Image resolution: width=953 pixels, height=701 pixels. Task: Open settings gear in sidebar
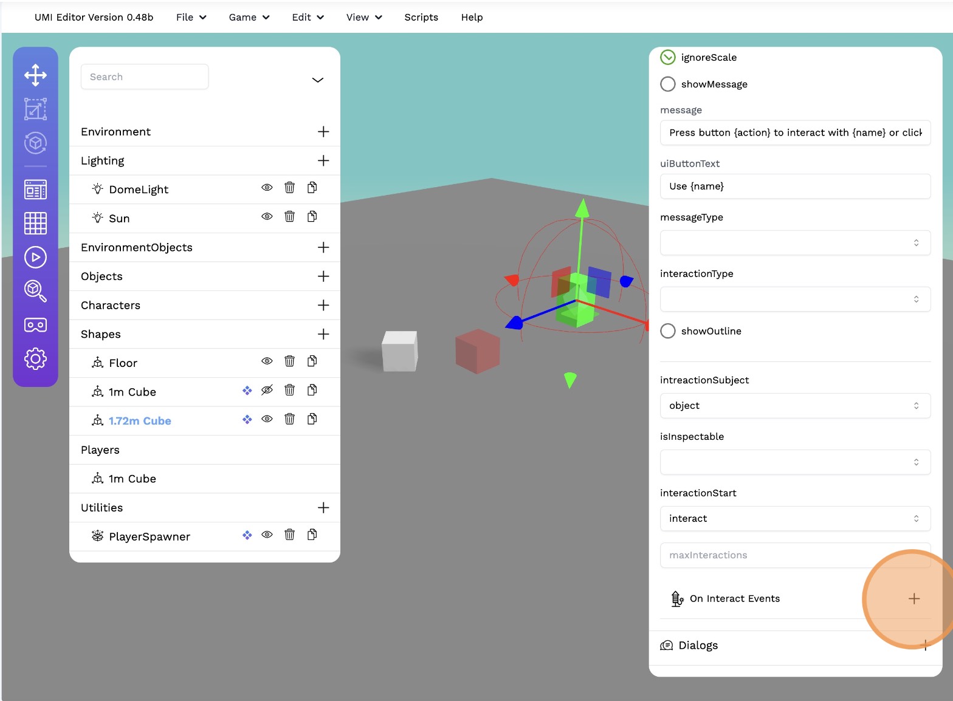coord(35,359)
